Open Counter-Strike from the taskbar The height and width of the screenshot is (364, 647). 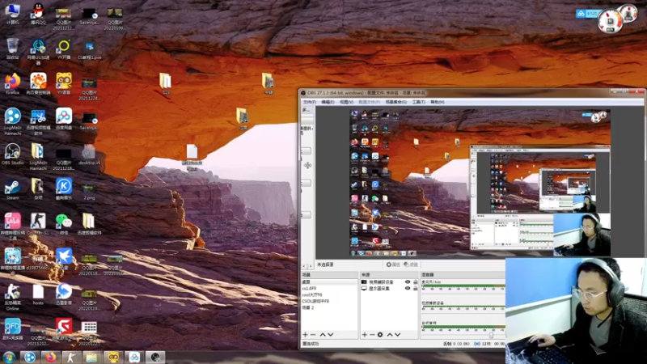71,357
